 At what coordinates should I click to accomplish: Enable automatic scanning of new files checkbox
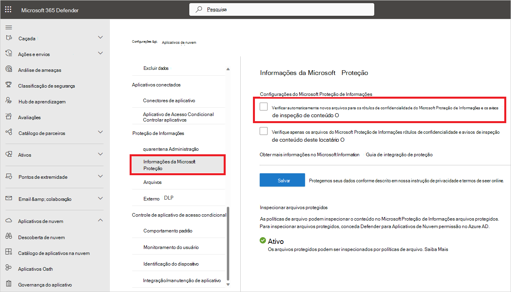[264, 106]
